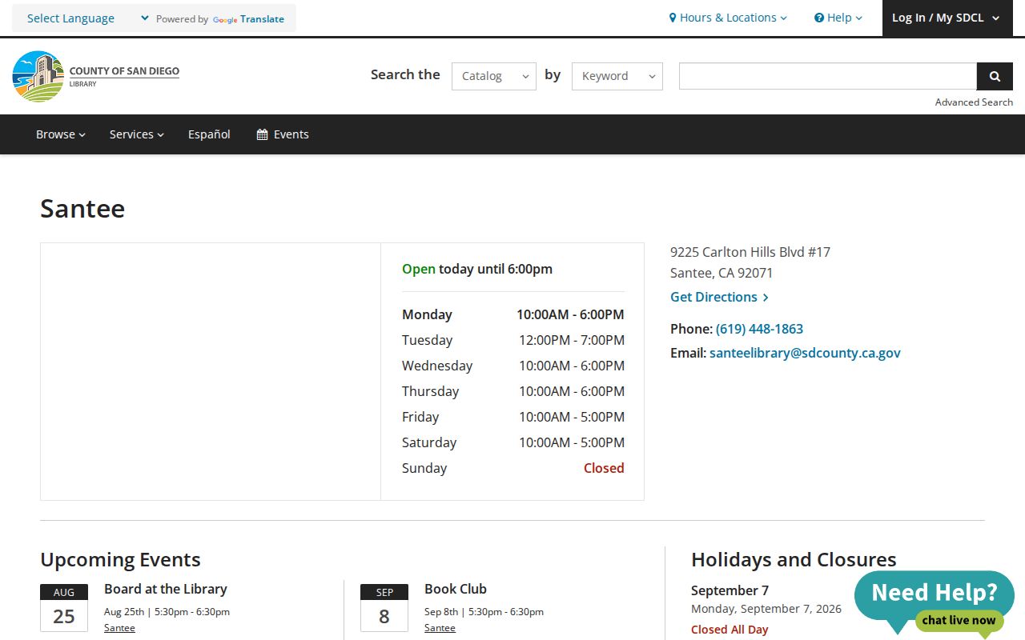Viewport: 1025px width, 640px height.
Task: Click the santeelibrary@sdcounty.ca.gov email link
Action: click(x=805, y=353)
